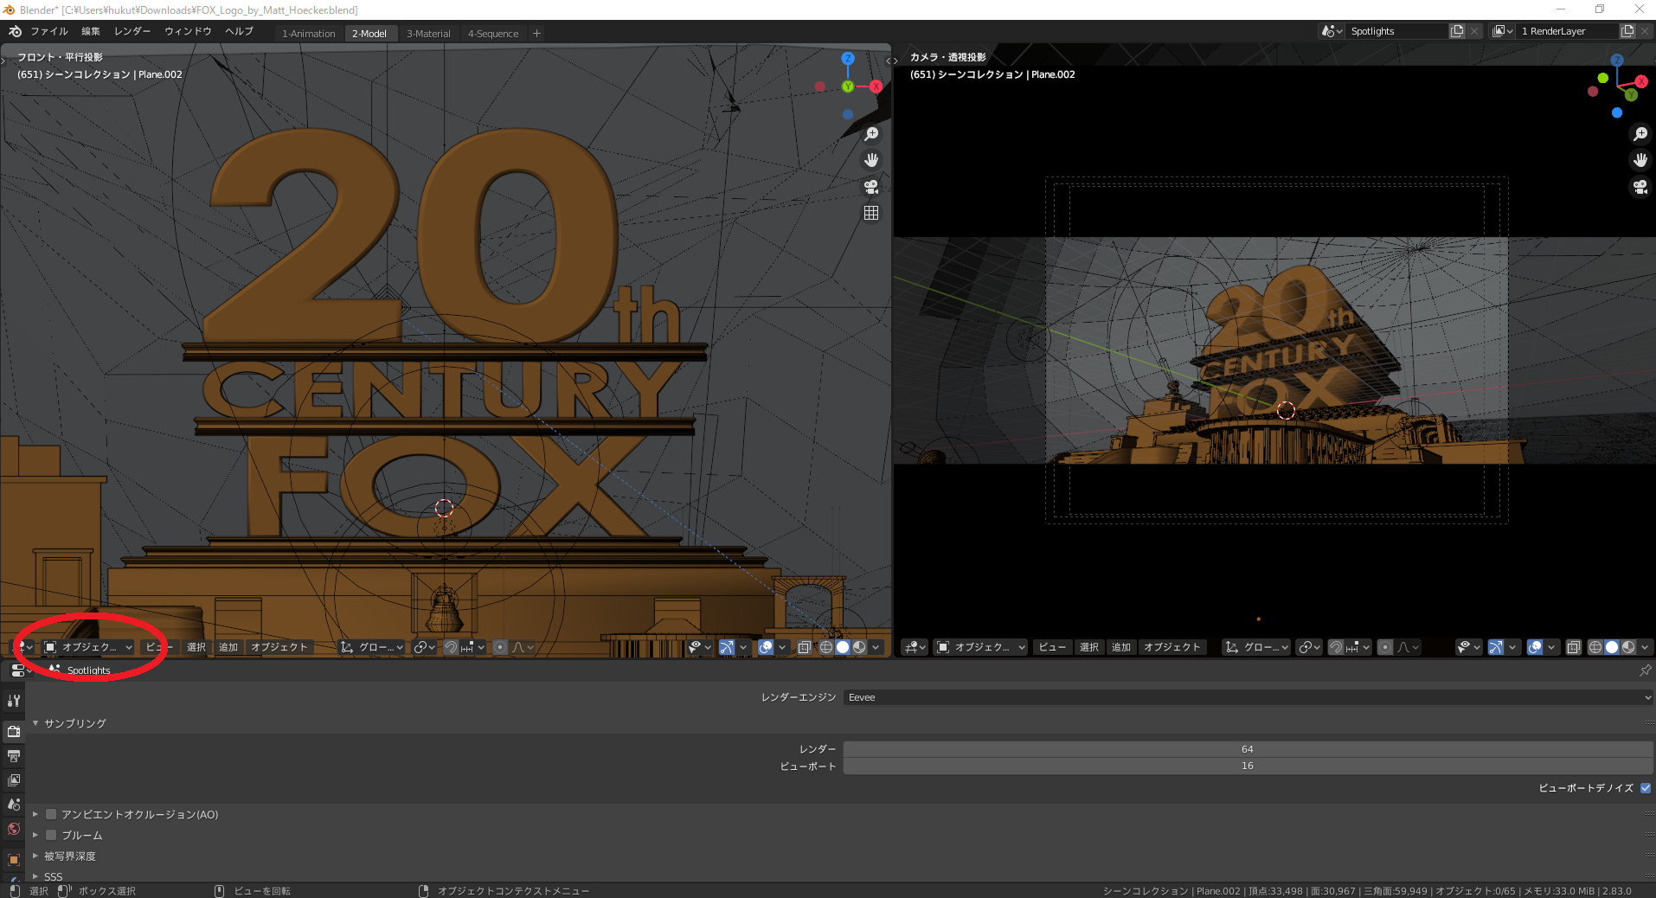
Task: Open the Blender logo menu
Action: 15,31
